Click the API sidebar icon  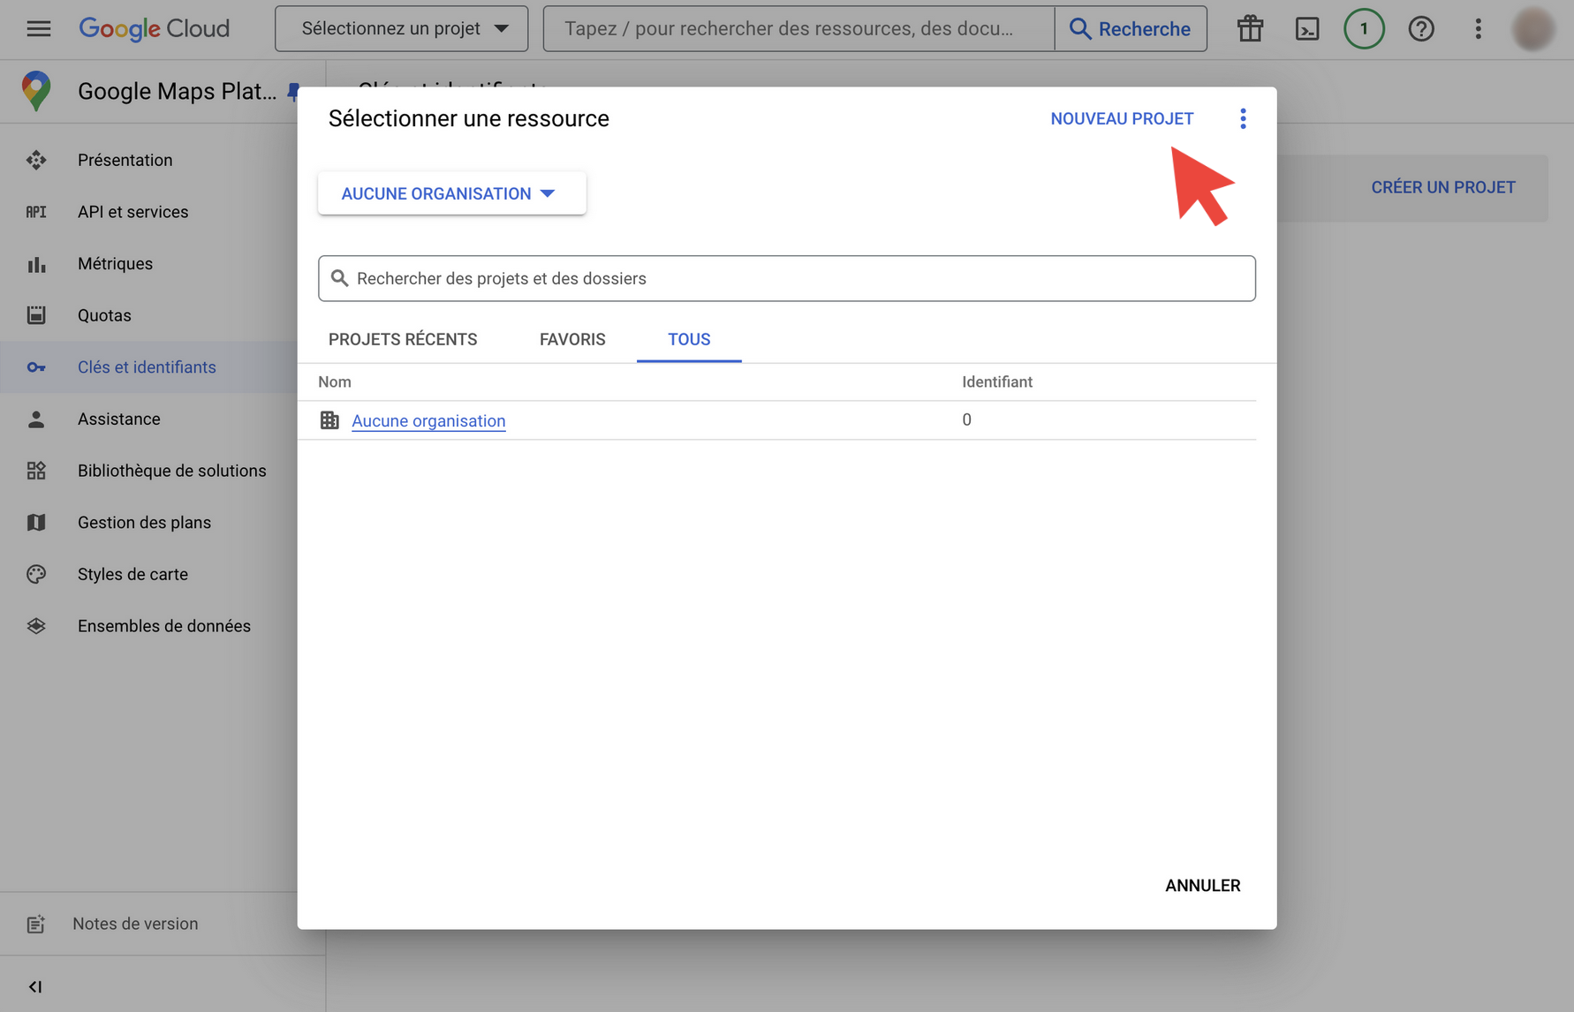36,212
